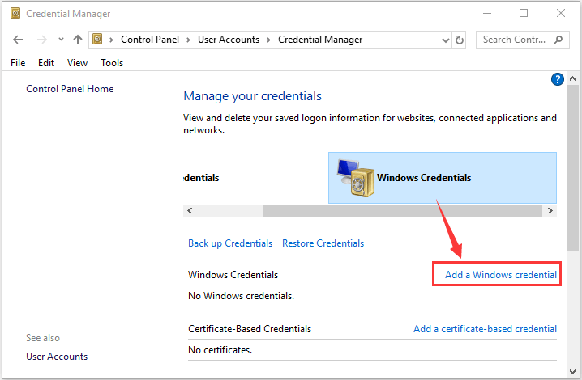Image resolution: width=582 pixels, height=380 pixels.
Task: Select the Windows Credentials tile
Action: point(443,178)
